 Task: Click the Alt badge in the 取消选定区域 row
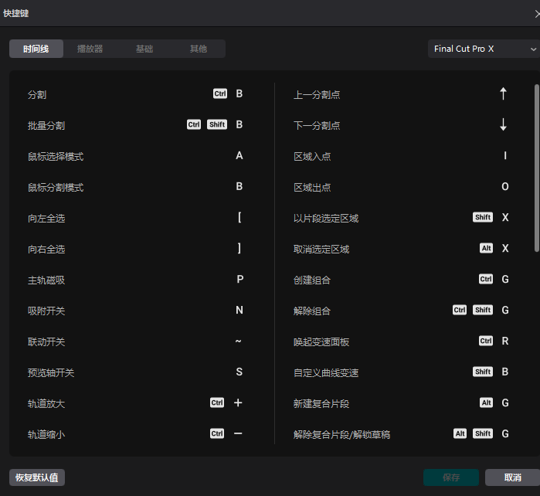(486, 249)
